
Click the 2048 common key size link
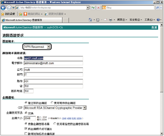(64, 118)
